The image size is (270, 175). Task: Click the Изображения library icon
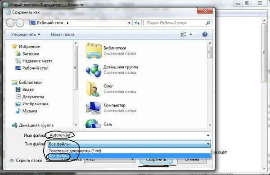pyautogui.click(x=18, y=104)
